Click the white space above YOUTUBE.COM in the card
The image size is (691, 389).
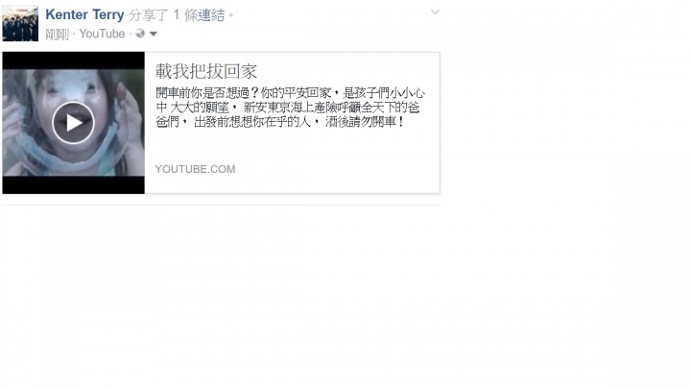(291, 146)
